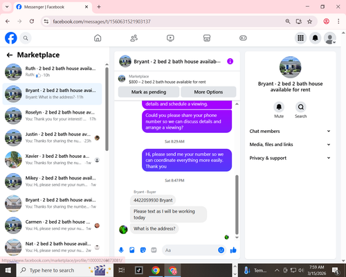Open the nine-dot Menu grid icon
This screenshot has width=346, height=277.
[300, 38]
